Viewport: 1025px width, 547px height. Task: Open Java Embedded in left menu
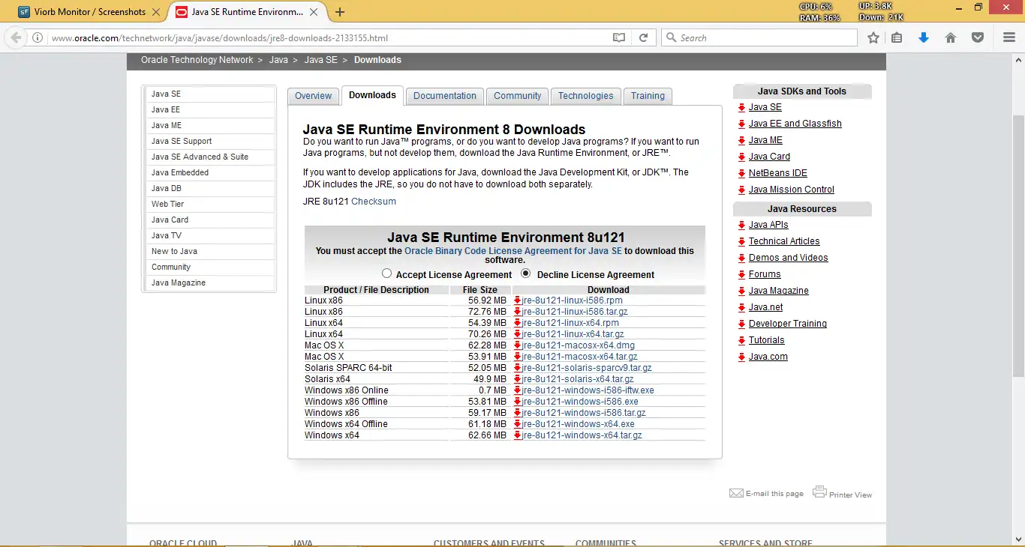point(209,172)
